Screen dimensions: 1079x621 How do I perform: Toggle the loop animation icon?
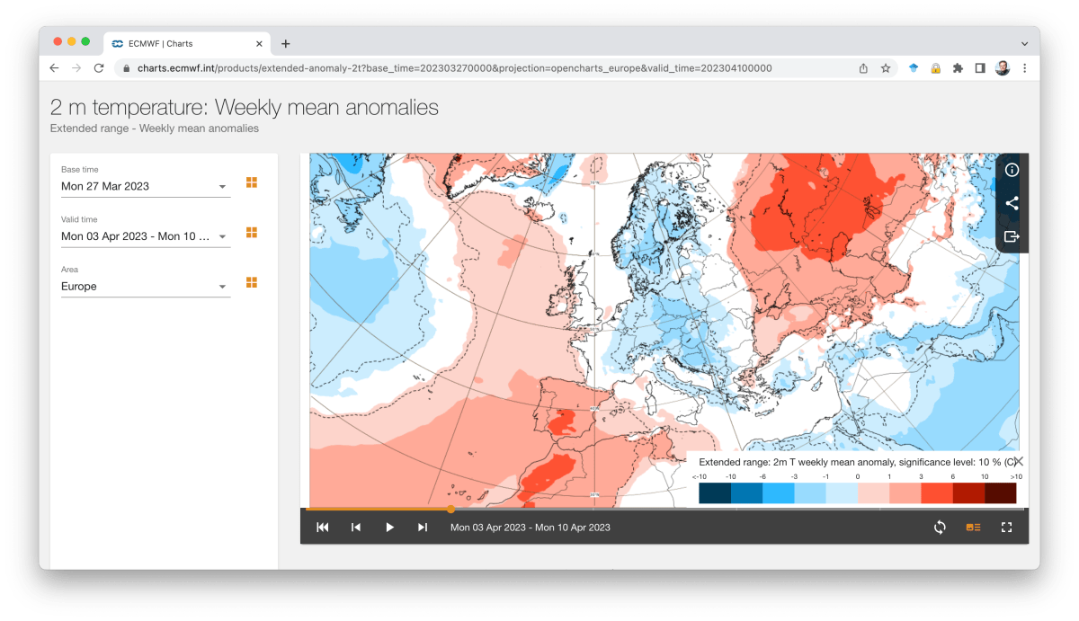(x=940, y=528)
